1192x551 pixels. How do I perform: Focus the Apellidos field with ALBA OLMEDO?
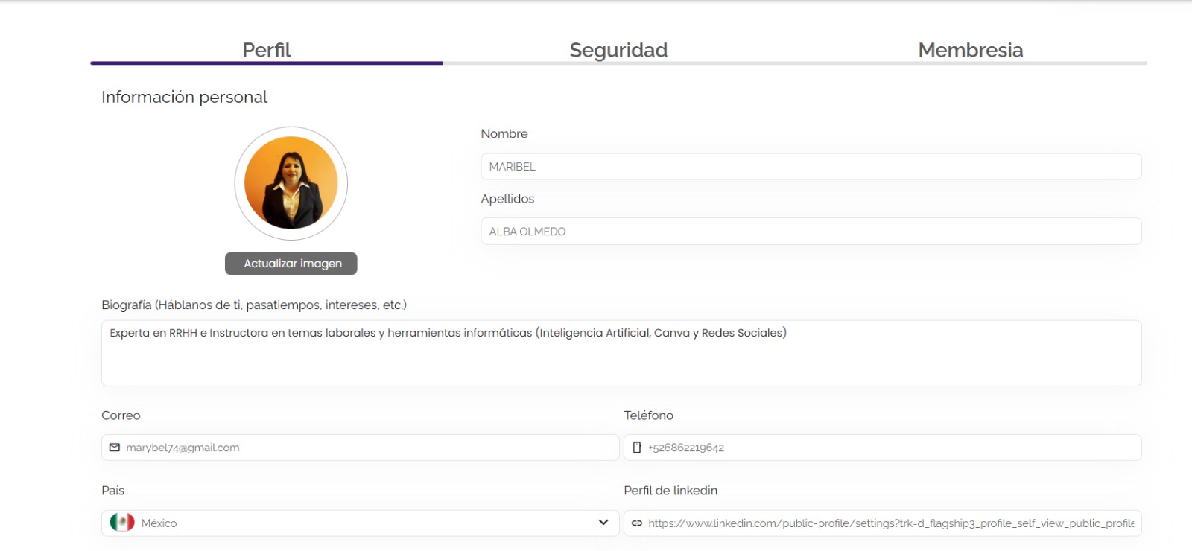point(811,232)
